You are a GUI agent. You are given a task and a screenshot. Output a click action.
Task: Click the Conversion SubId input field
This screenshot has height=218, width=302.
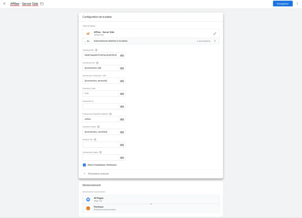(x=101, y=157)
